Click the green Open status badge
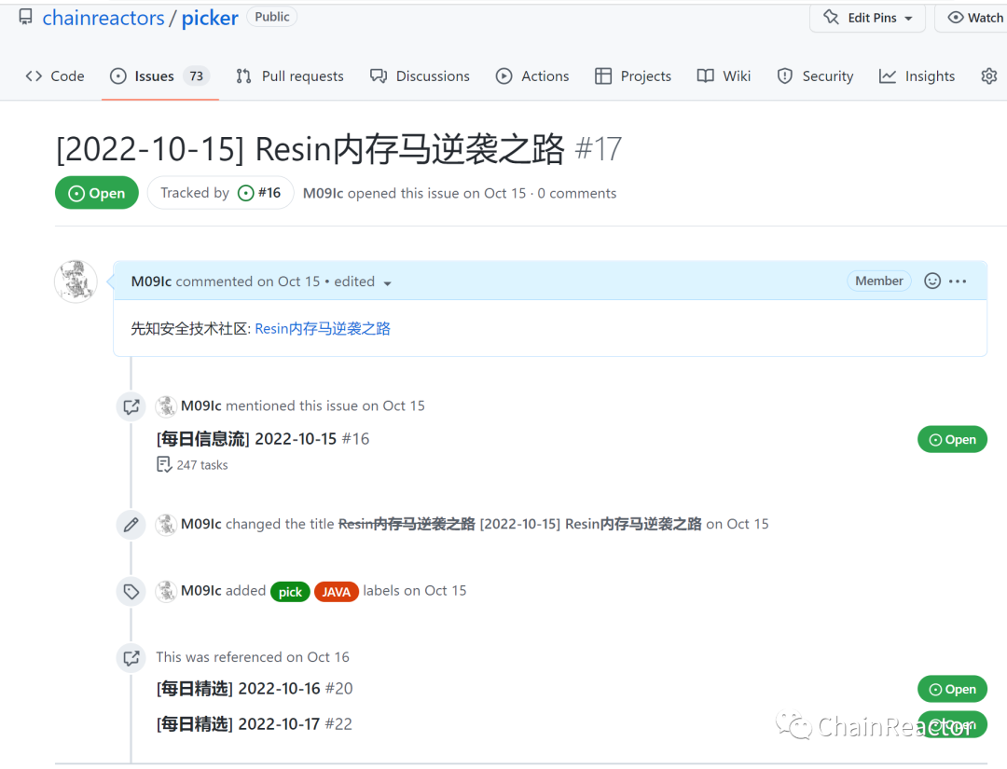 pos(97,193)
